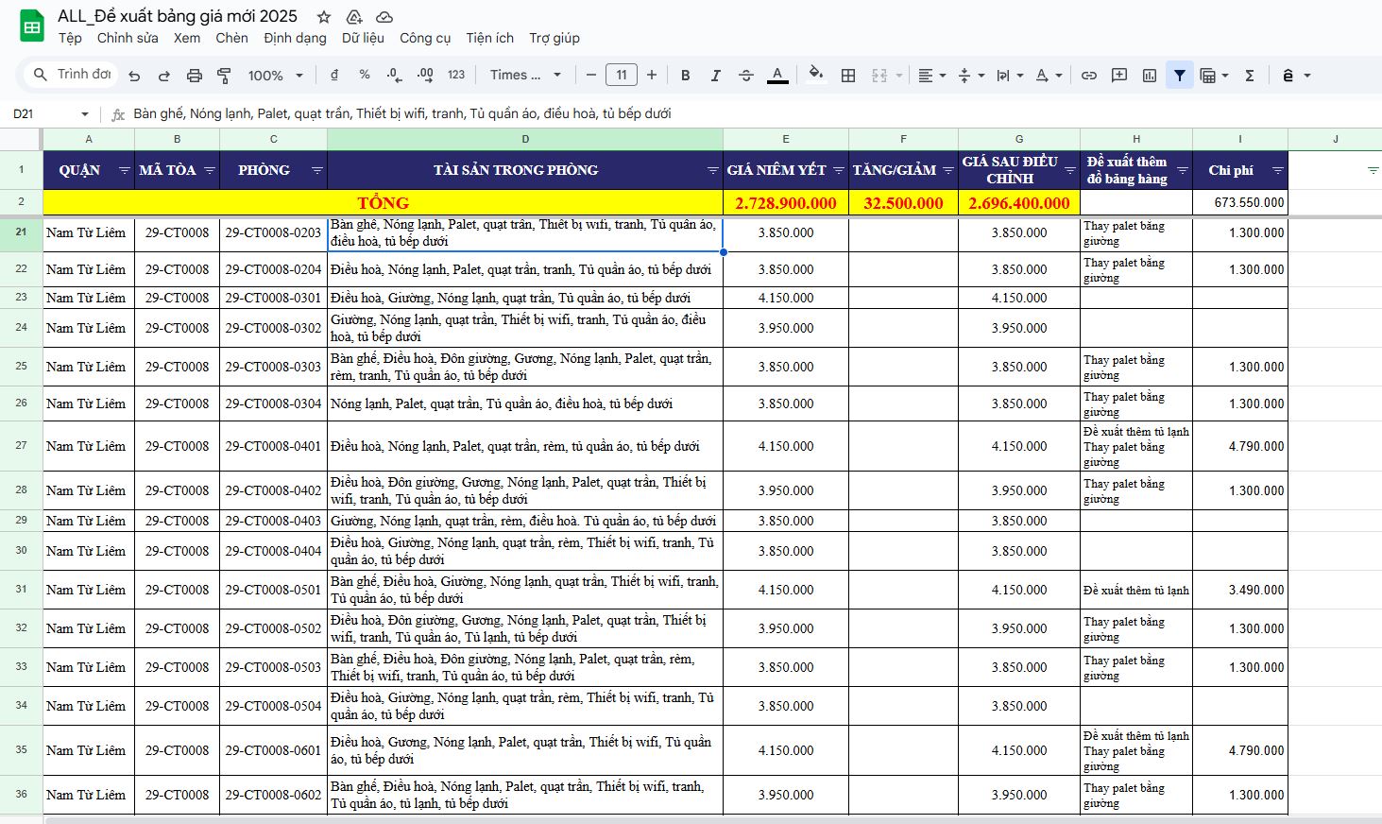Open the Định dạng menu
The height and width of the screenshot is (824, 1382).
coord(295,38)
